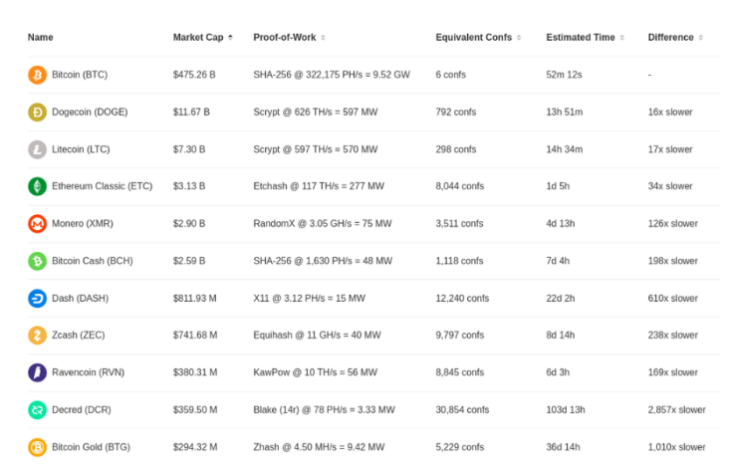Open the Monero (XMR) name link
Viewport: 733px width, 473px height.
coord(83,224)
